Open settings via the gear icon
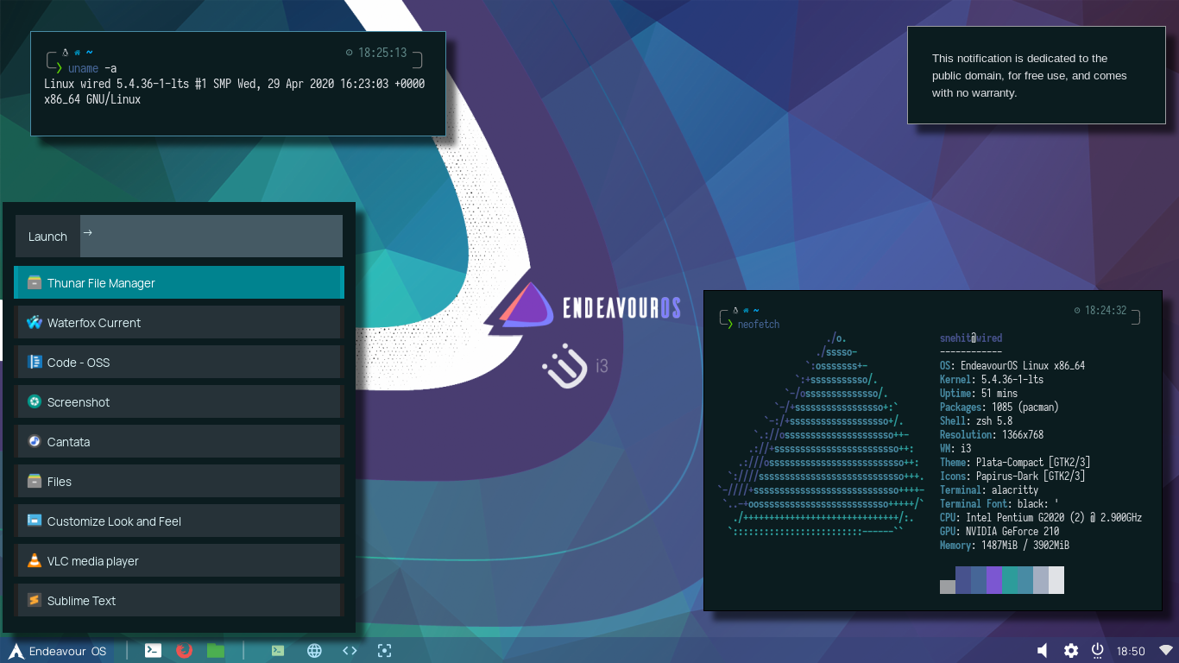1179x663 pixels. (1071, 651)
